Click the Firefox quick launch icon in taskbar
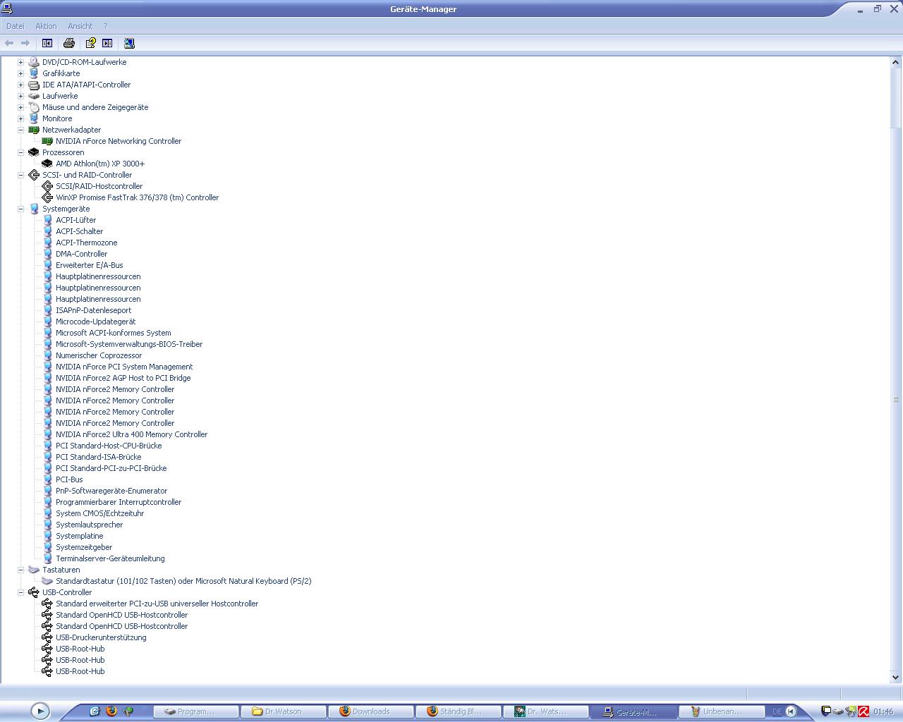 pyautogui.click(x=111, y=711)
